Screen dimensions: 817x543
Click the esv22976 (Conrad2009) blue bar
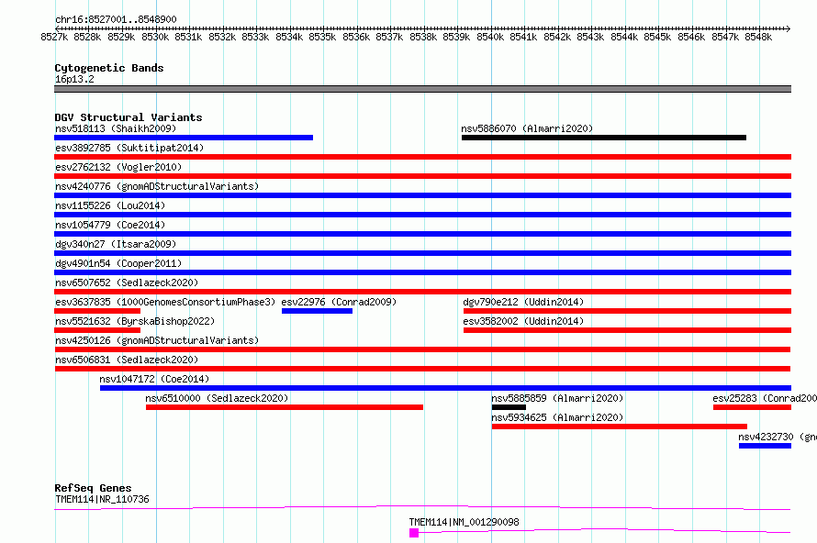pos(317,311)
